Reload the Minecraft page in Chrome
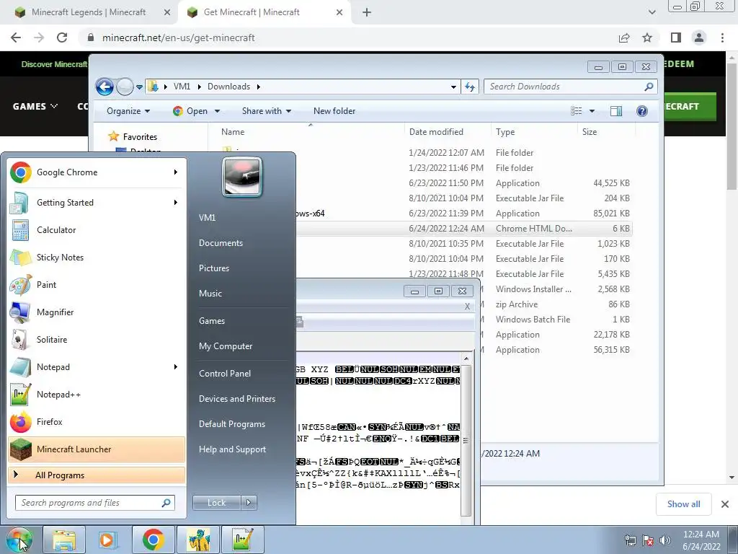 pyautogui.click(x=62, y=38)
